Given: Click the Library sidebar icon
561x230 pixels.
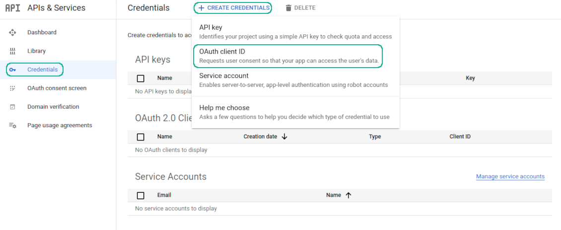Looking at the screenshot, I should (x=13, y=51).
